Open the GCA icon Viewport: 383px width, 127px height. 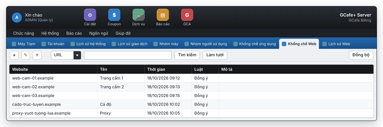point(187,15)
